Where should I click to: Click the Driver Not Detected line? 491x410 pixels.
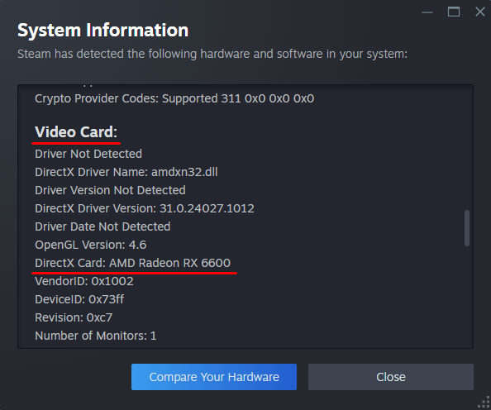pos(88,154)
